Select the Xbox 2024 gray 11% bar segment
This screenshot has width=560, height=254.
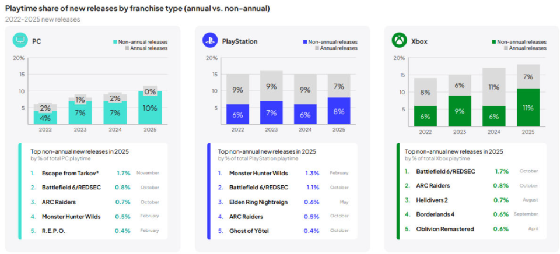(x=494, y=87)
